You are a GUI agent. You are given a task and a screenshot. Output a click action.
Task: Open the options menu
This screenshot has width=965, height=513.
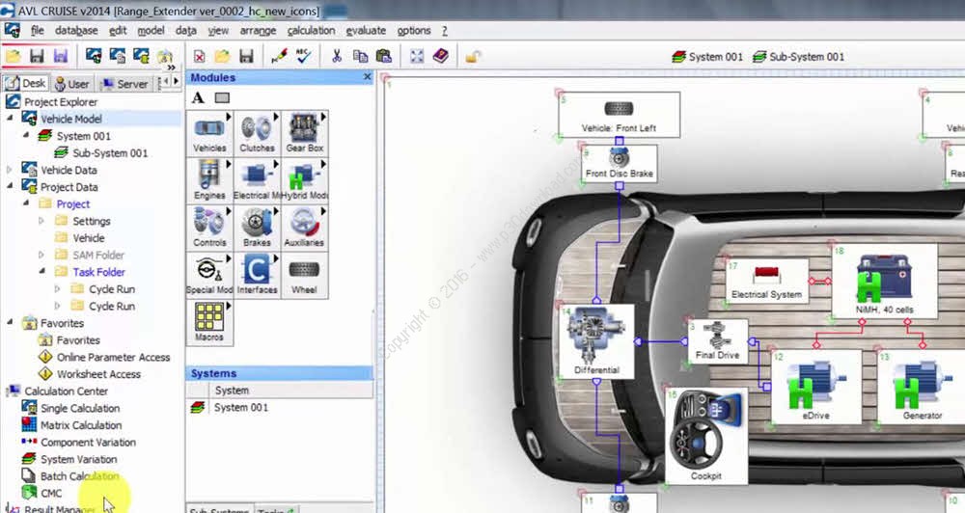coord(414,30)
